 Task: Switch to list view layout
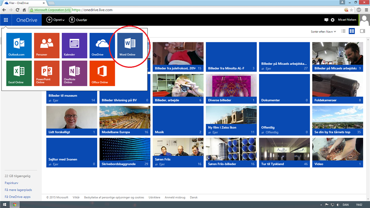[x=343, y=31]
